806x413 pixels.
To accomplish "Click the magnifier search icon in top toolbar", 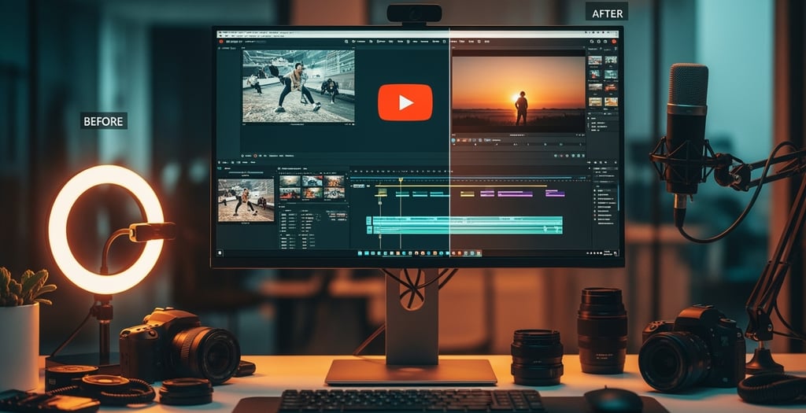I will point(346,41).
